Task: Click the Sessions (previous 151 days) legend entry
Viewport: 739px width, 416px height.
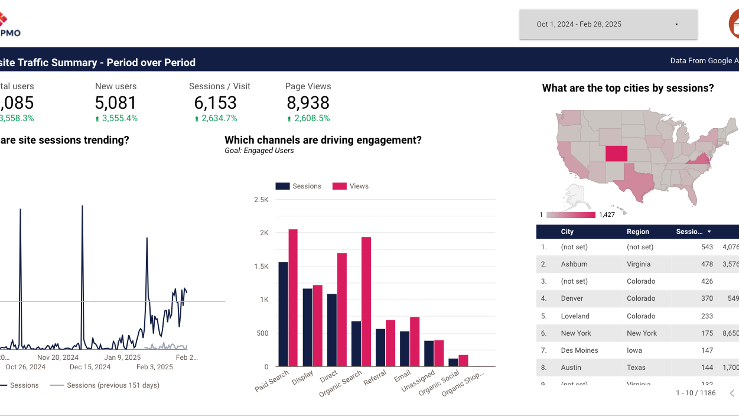Action: point(105,385)
